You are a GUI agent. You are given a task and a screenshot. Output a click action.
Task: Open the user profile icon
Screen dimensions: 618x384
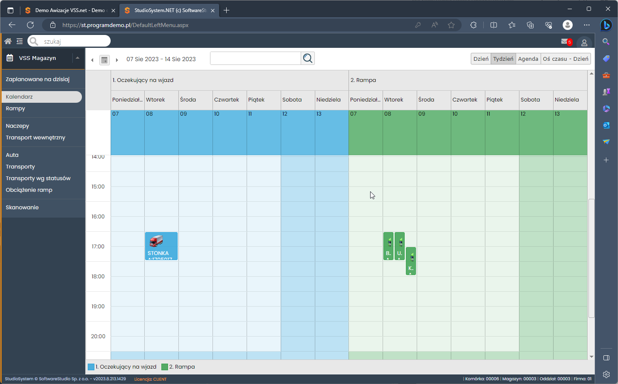tap(584, 42)
